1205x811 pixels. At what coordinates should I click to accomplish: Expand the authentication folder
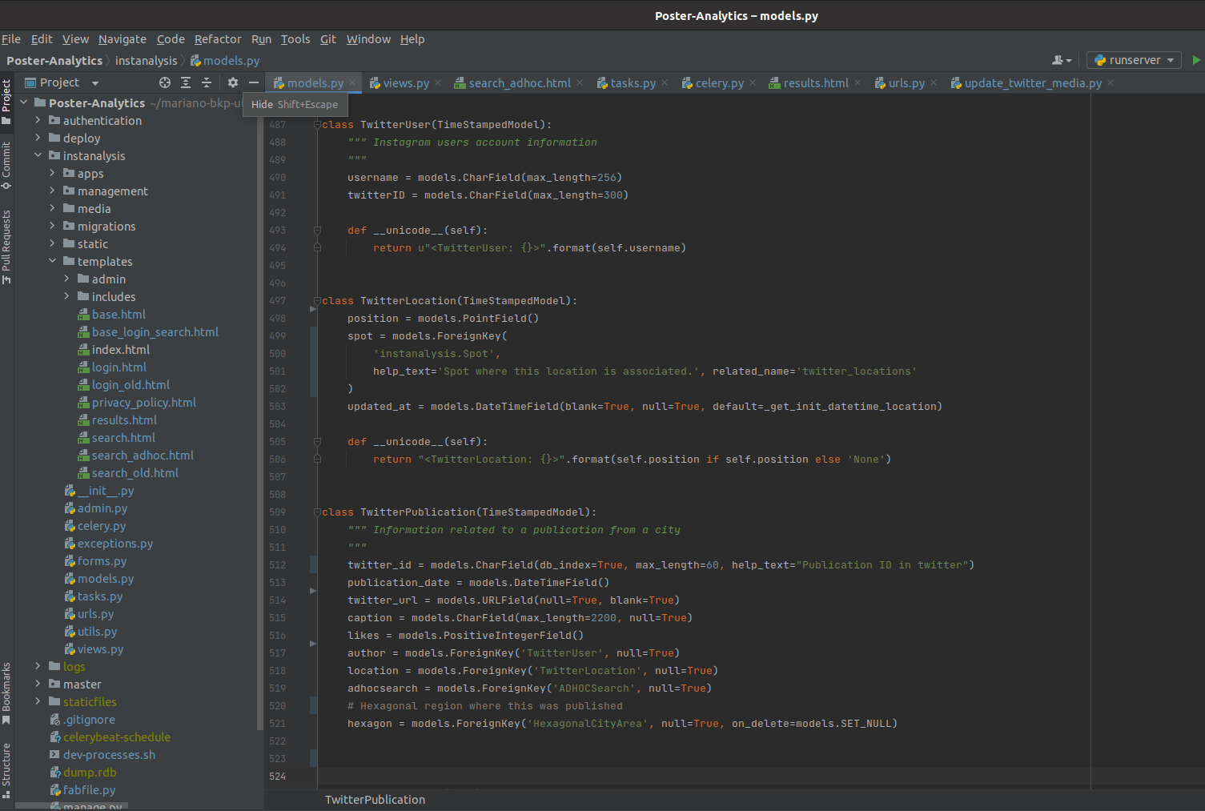pyautogui.click(x=38, y=120)
